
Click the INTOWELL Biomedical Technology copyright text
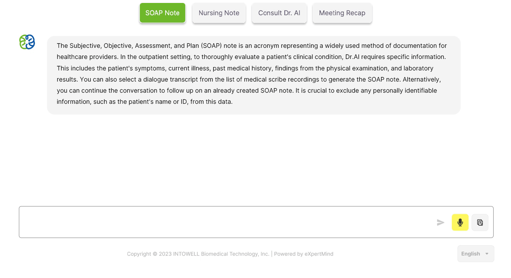coord(198,254)
